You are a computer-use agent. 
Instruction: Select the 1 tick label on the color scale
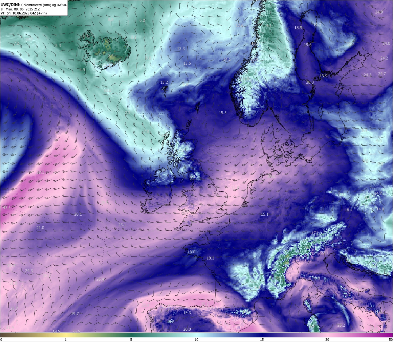tap(66, 340)
